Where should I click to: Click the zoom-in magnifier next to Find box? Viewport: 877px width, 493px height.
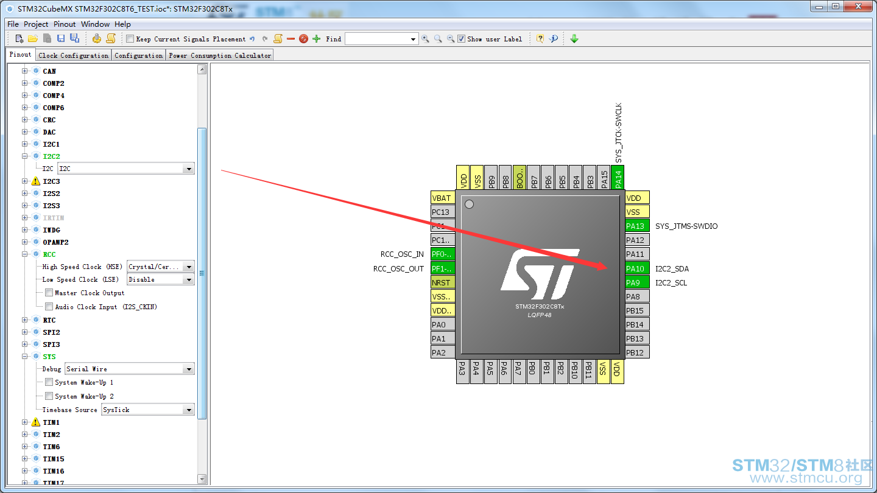tap(425, 39)
